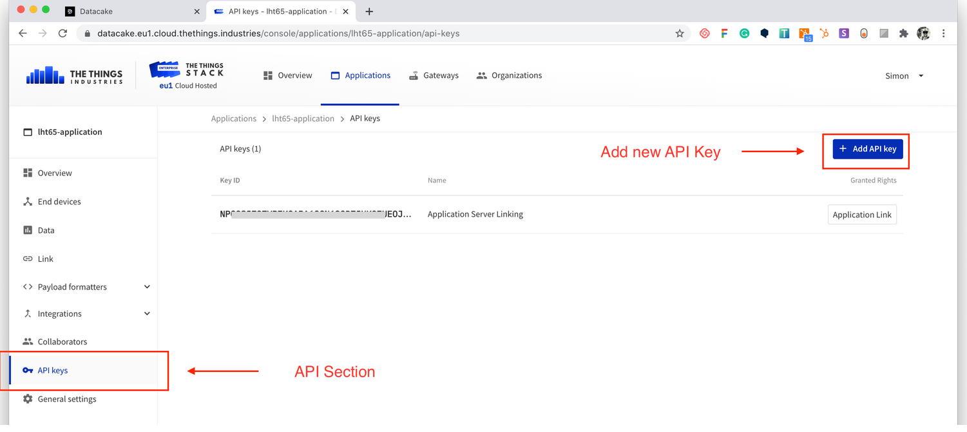Open the teal T extension icon
This screenshot has width=967, height=432.
tap(784, 34)
